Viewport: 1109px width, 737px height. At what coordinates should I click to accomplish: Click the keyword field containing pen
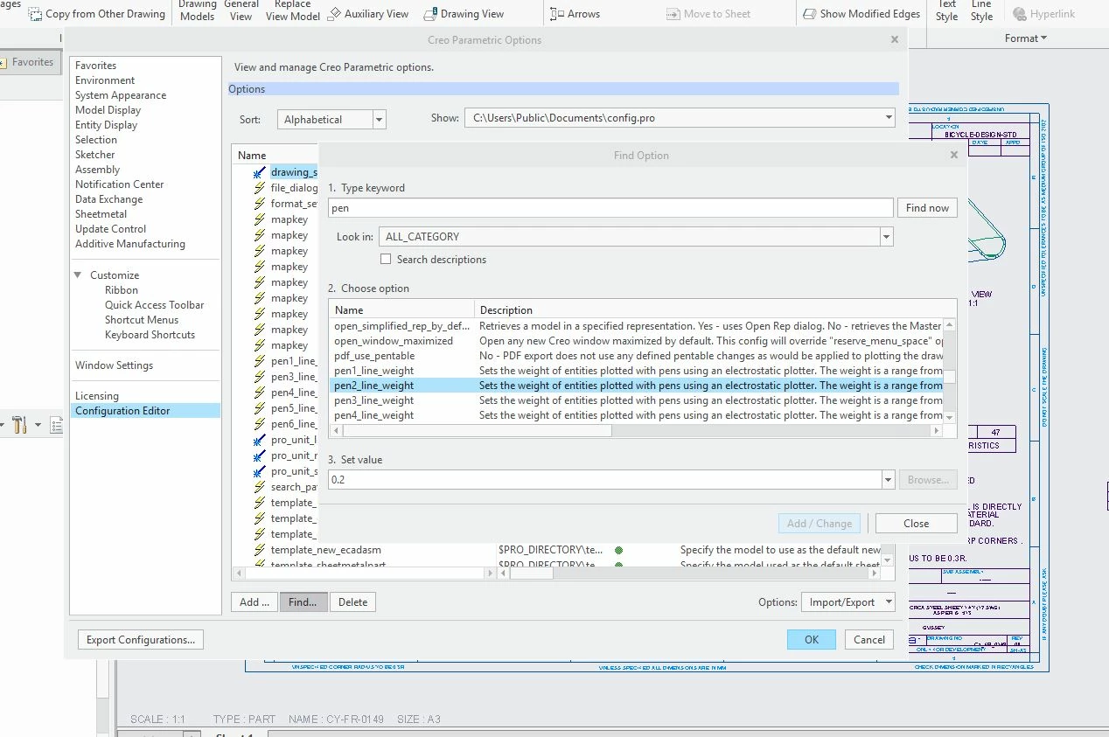[610, 208]
